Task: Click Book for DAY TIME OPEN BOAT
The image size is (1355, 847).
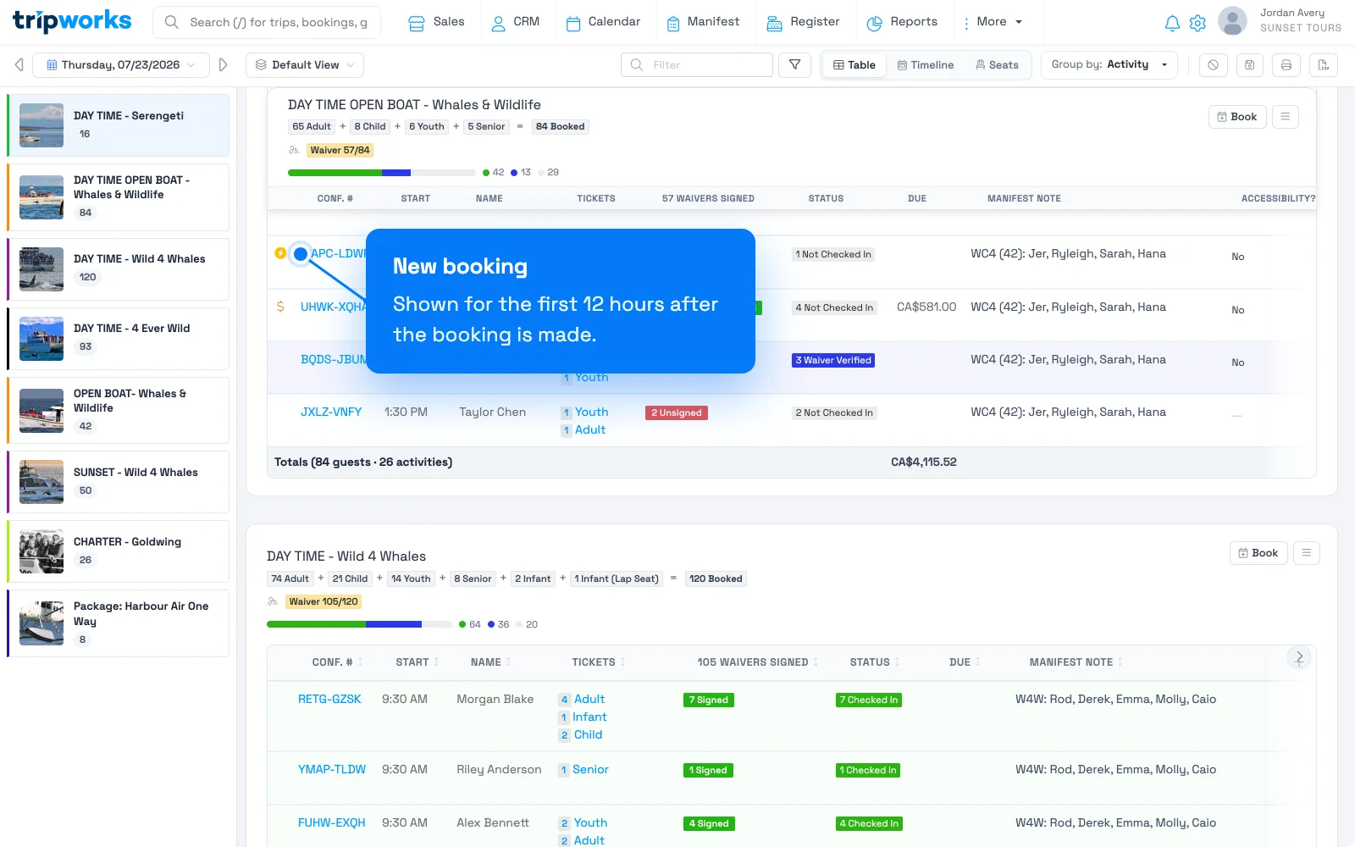Action: (x=1237, y=117)
